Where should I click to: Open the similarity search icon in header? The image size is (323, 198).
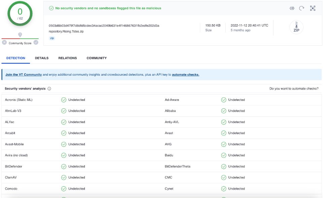click(x=292, y=8)
